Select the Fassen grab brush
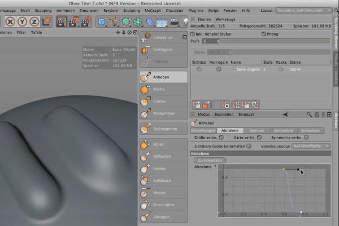 click(x=164, y=168)
